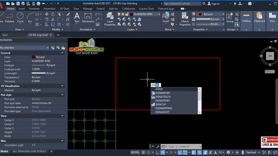
Task: Open ALL DRAWINGS AND DETAILS layout tab
Action: tap(29, 151)
